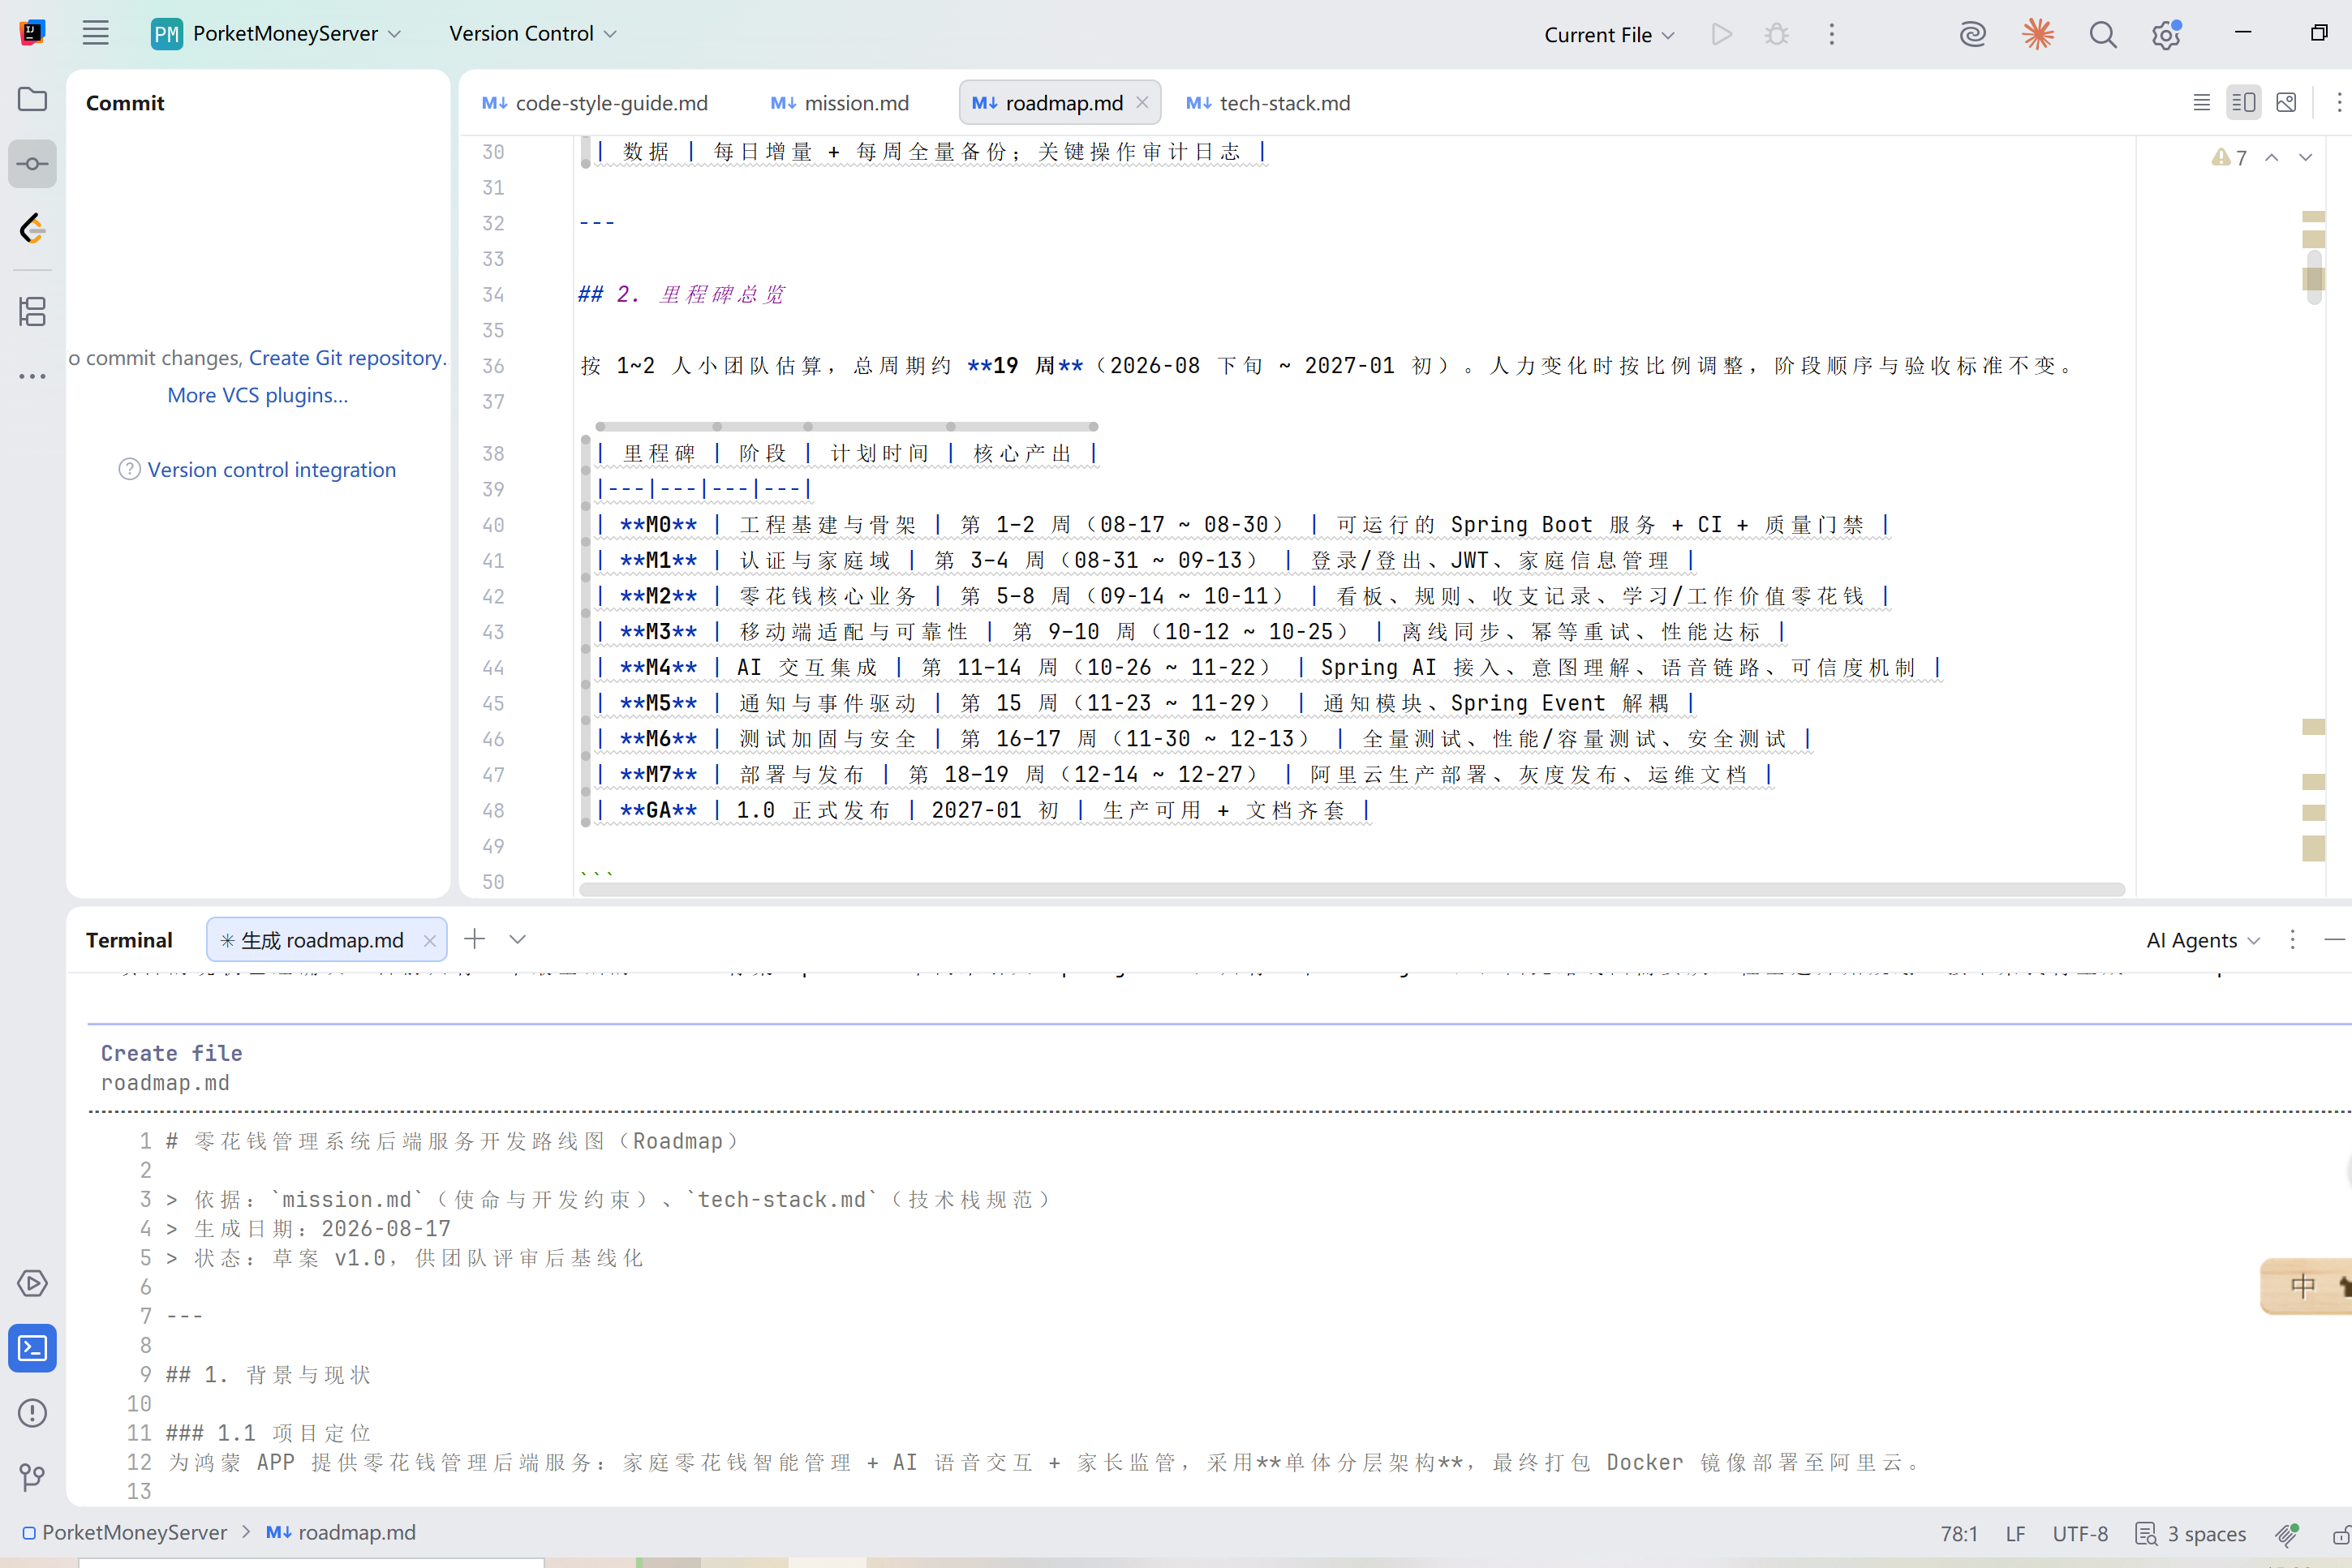The height and width of the screenshot is (1568, 2352).
Task: Click the editor horizontal scrollbar
Action: tap(1352, 889)
